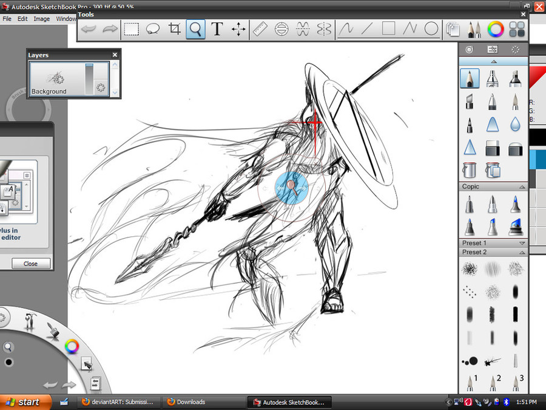Switch to the Downloads taskbar window

coord(204,402)
